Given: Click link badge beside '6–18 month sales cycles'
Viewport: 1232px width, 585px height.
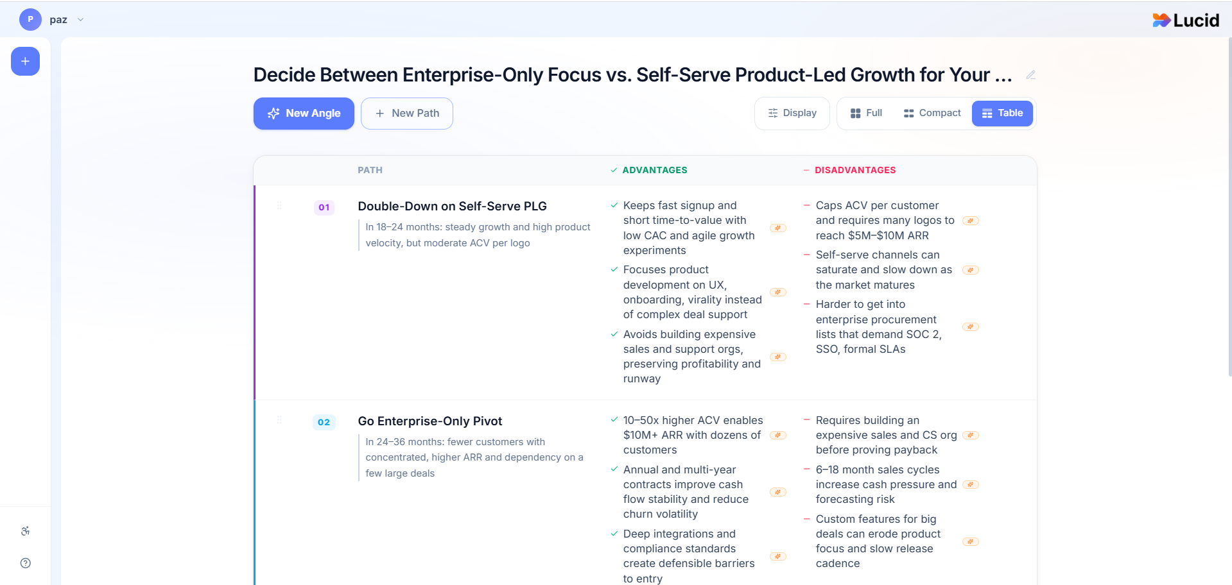Looking at the screenshot, I should point(971,485).
